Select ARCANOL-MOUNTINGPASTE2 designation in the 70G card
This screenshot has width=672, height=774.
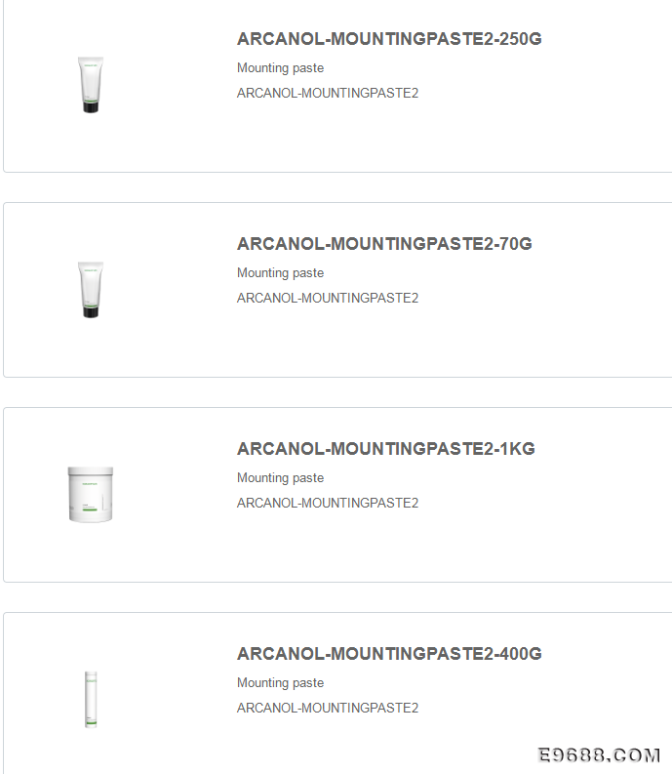(x=328, y=298)
